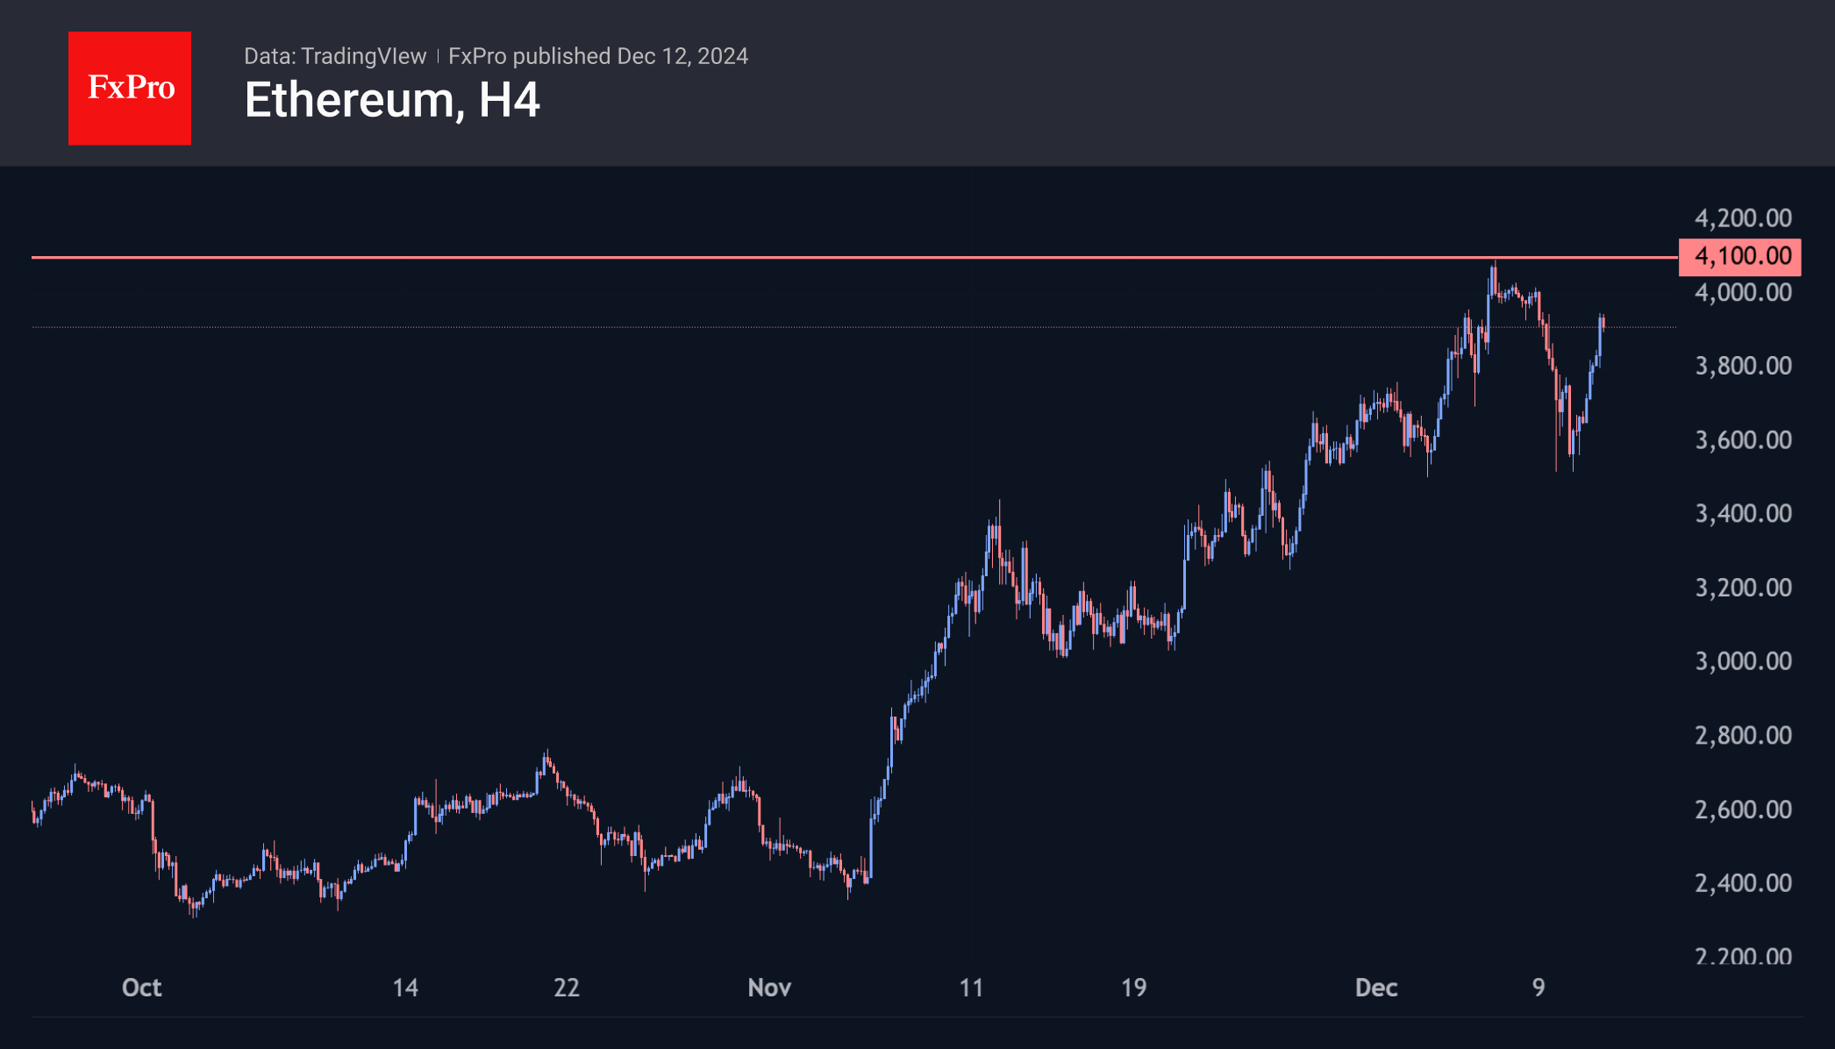Click the 2,600.00 price axis label

tap(1743, 809)
